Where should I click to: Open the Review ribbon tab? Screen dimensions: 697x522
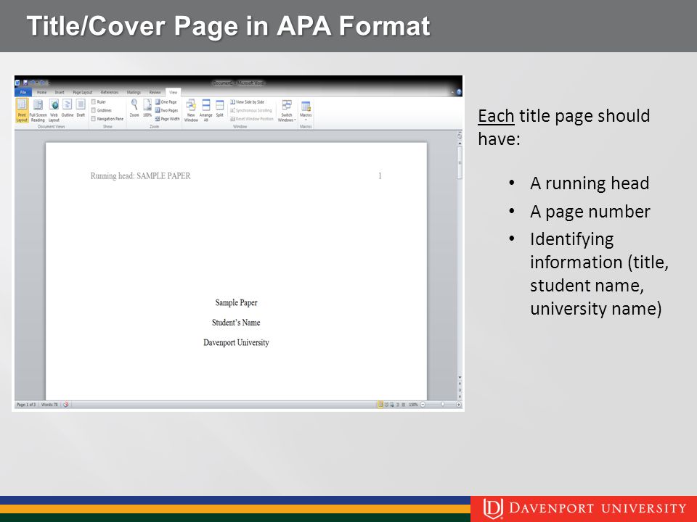click(155, 92)
